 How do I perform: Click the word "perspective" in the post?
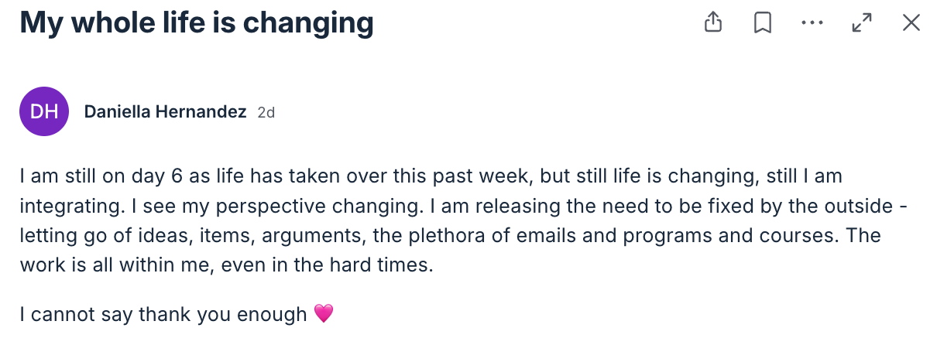point(232,207)
